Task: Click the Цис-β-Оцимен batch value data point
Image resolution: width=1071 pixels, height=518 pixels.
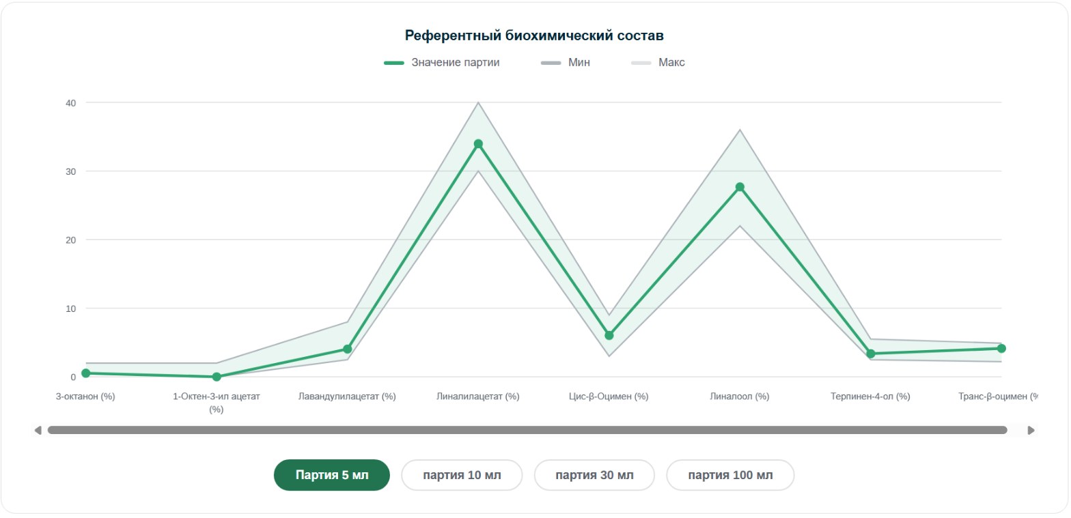Action: [x=609, y=335]
